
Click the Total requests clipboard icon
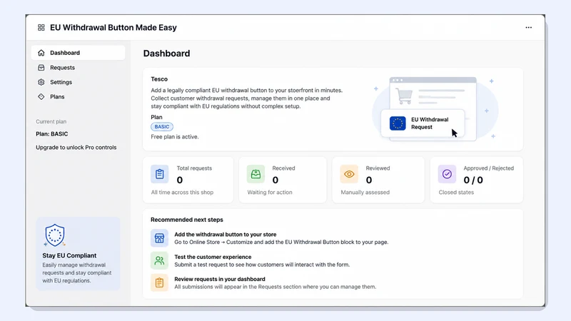pos(159,174)
